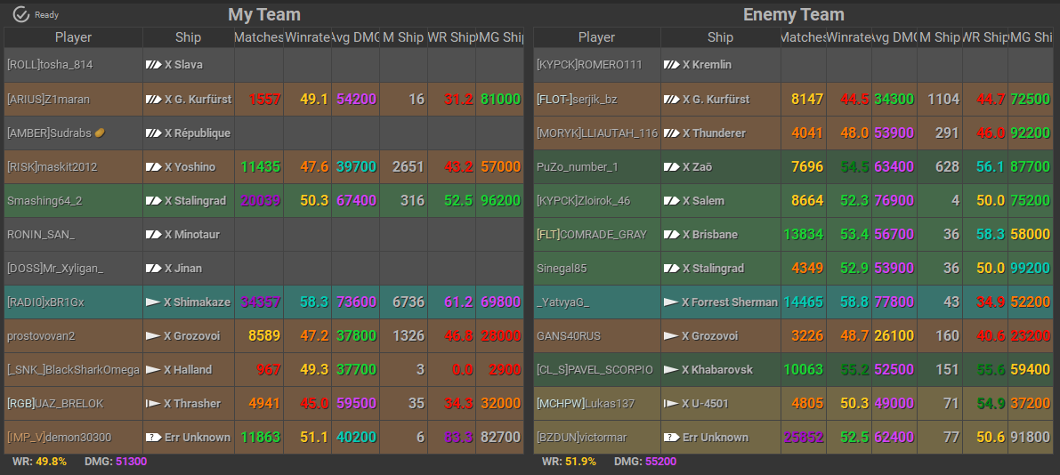The width and height of the screenshot is (1060, 475).
Task: Open player [RADIO]xBR1Gx profile name
Action: pyautogui.click(x=45, y=302)
